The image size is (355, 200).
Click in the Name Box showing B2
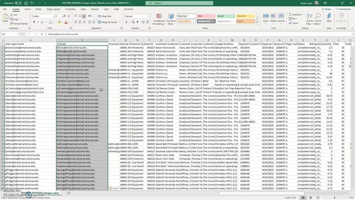coord(11,34)
